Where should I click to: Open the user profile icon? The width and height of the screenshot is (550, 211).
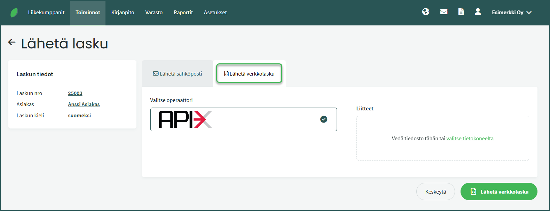click(478, 12)
